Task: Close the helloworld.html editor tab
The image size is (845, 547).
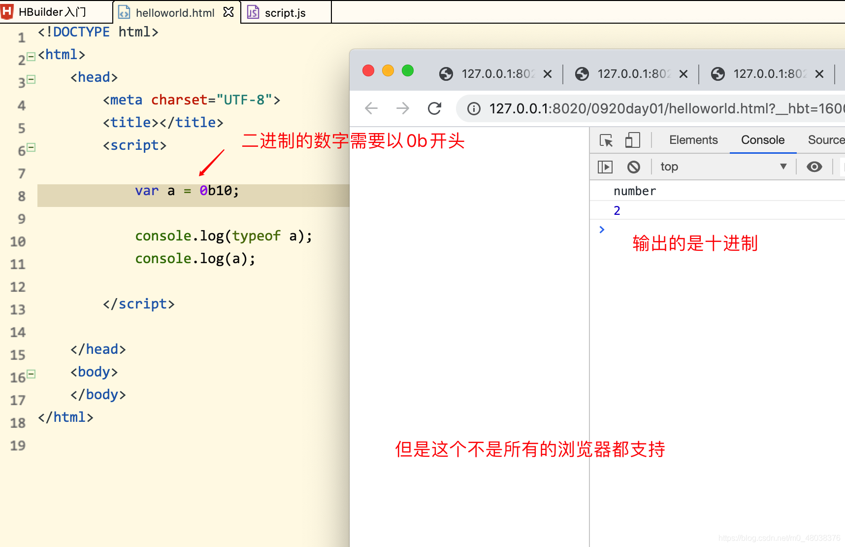Action: click(x=228, y=12)
